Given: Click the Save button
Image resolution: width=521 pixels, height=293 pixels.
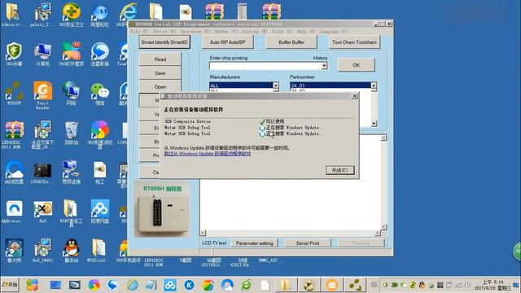Looking at the screenshot, I should click(160, 72).
